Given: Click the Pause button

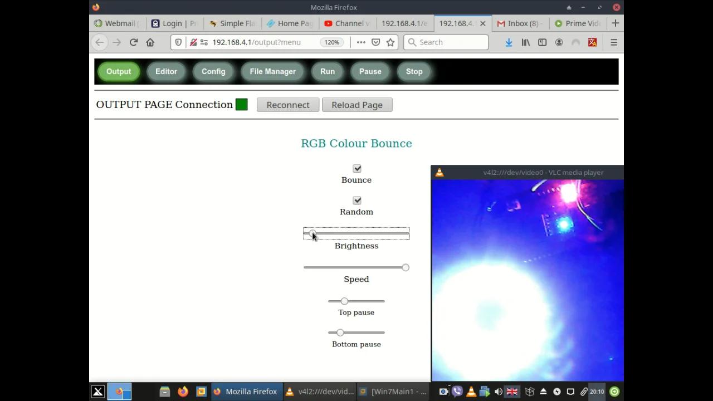Looking at the screenshot, I should [x=370, y=71].
